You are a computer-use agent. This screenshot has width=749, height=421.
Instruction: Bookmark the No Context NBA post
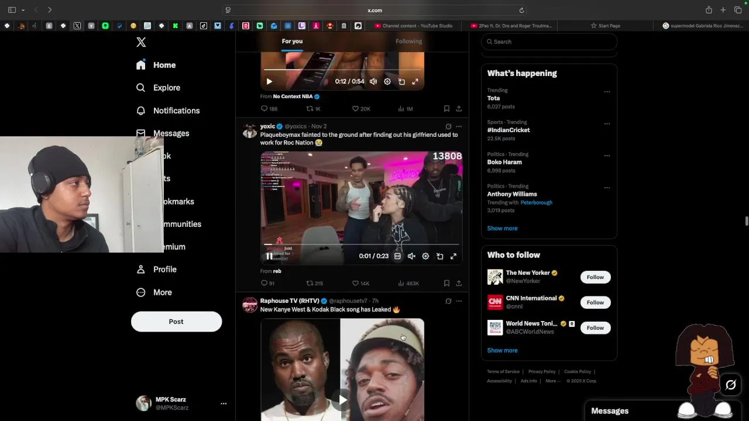click(446, 109)
